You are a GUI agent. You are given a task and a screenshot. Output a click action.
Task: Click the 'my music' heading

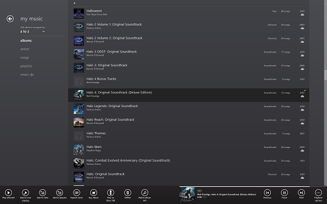point(32,19)
